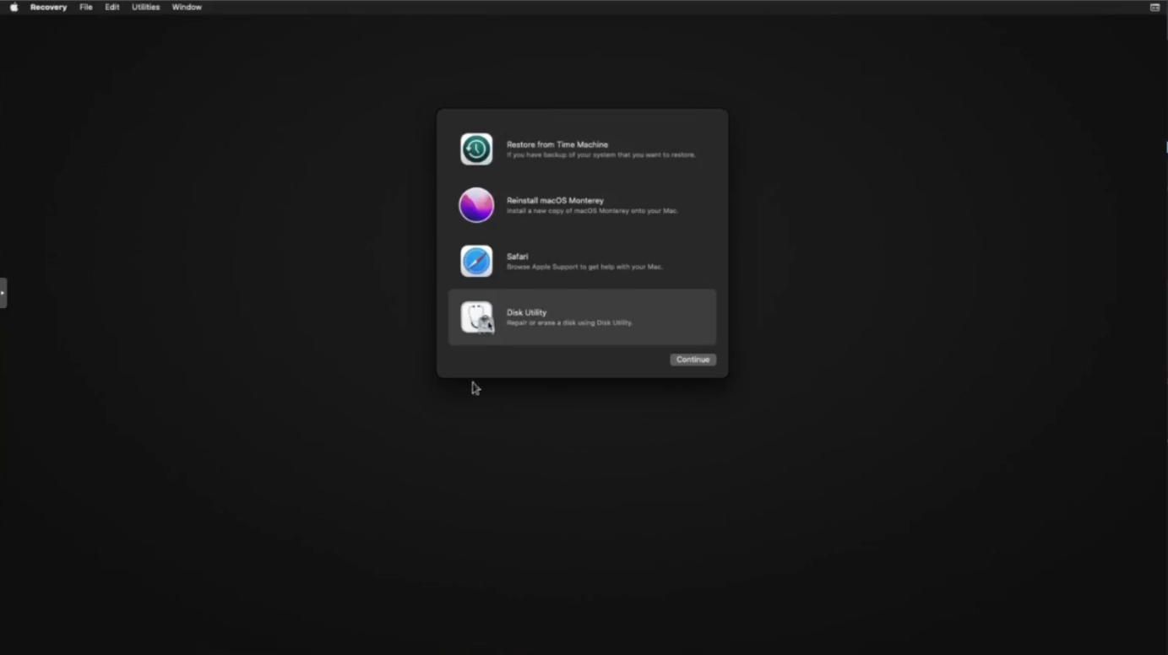Click 'Browse Apple Support' description text
Viewport: 1168px width, 655px height.
click(x=584, y=267)
